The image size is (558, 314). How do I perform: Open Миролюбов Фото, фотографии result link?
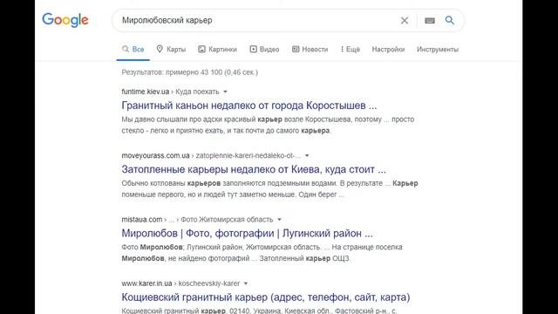(248, 233)
